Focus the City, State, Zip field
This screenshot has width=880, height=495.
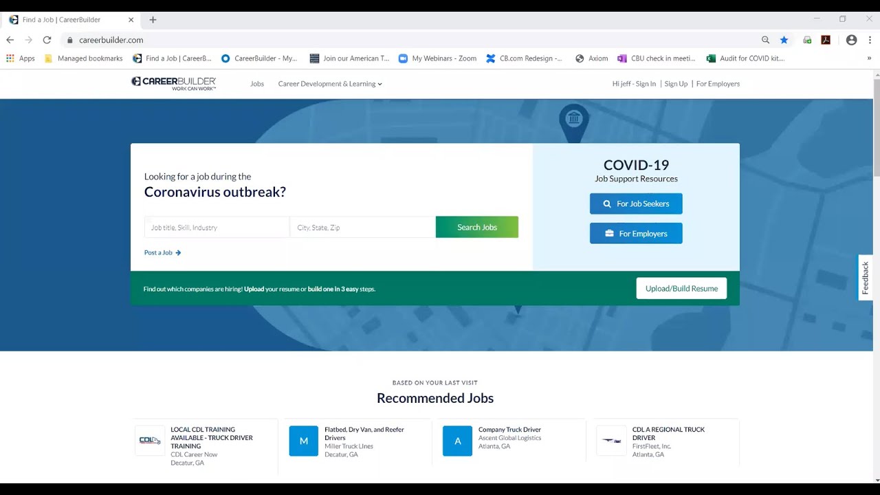[x=362, y=228]
